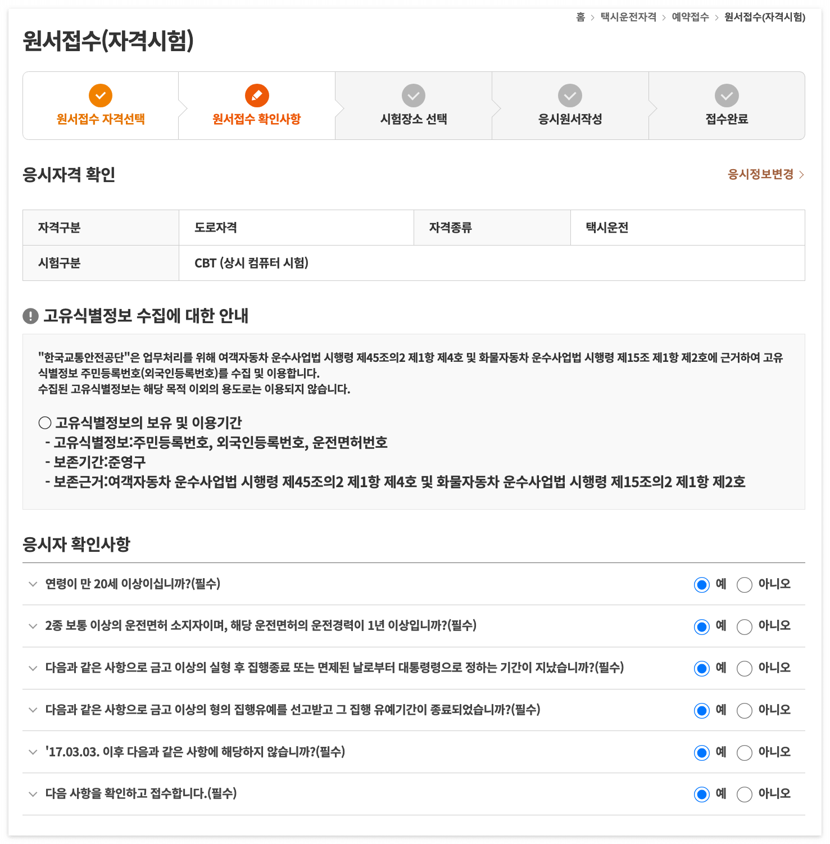
Task: Click the exclamation icon beside 고유식별정보 수집에 대한 안내
Action: [x=30, y=316]
